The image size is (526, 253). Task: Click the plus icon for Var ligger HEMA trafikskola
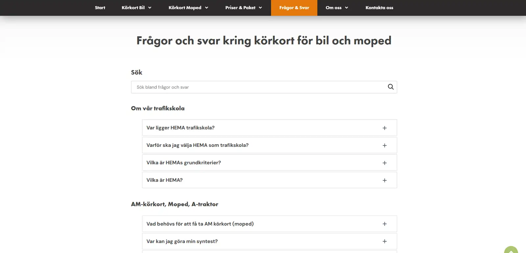(384, 128)
